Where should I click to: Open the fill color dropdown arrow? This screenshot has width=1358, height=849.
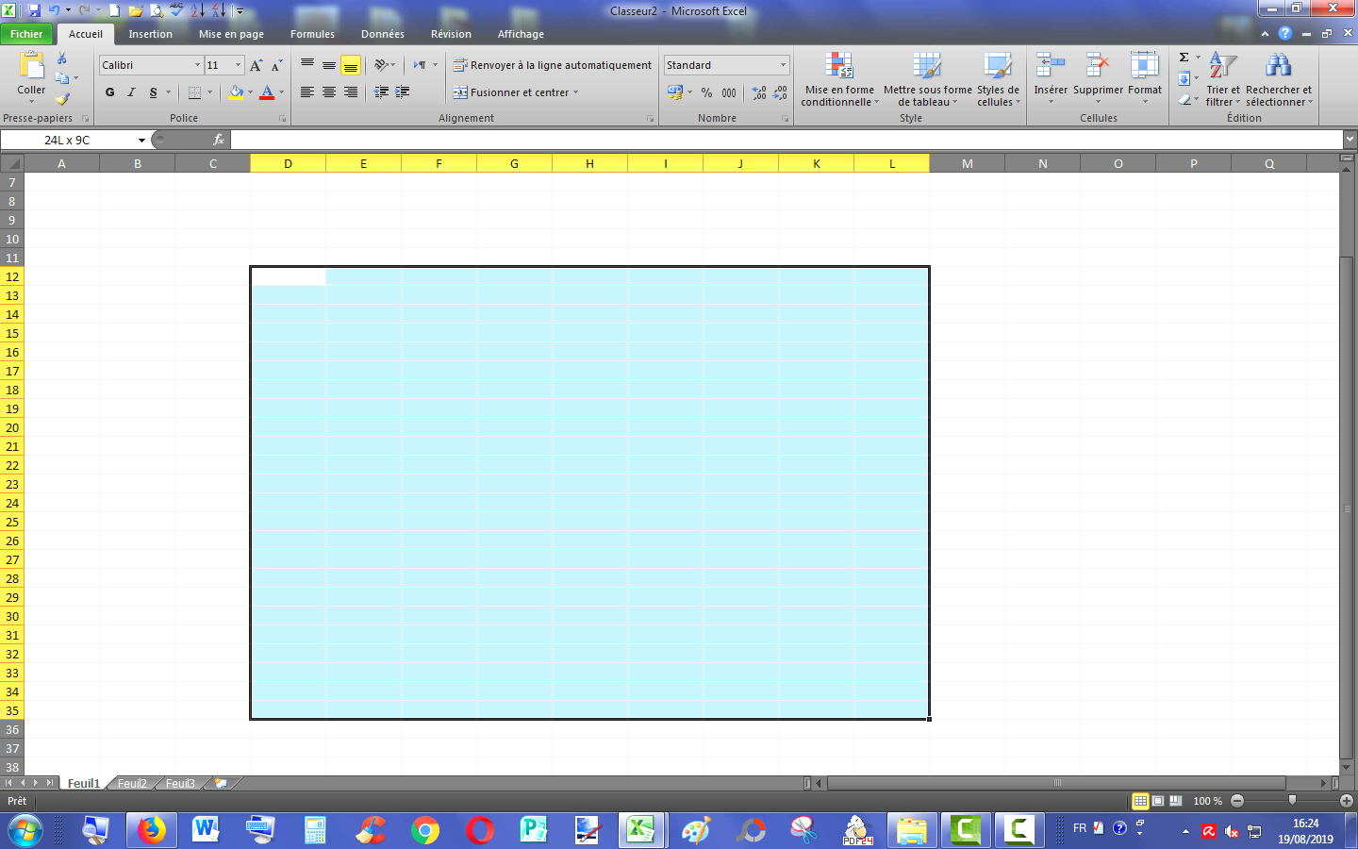(248, 92)
